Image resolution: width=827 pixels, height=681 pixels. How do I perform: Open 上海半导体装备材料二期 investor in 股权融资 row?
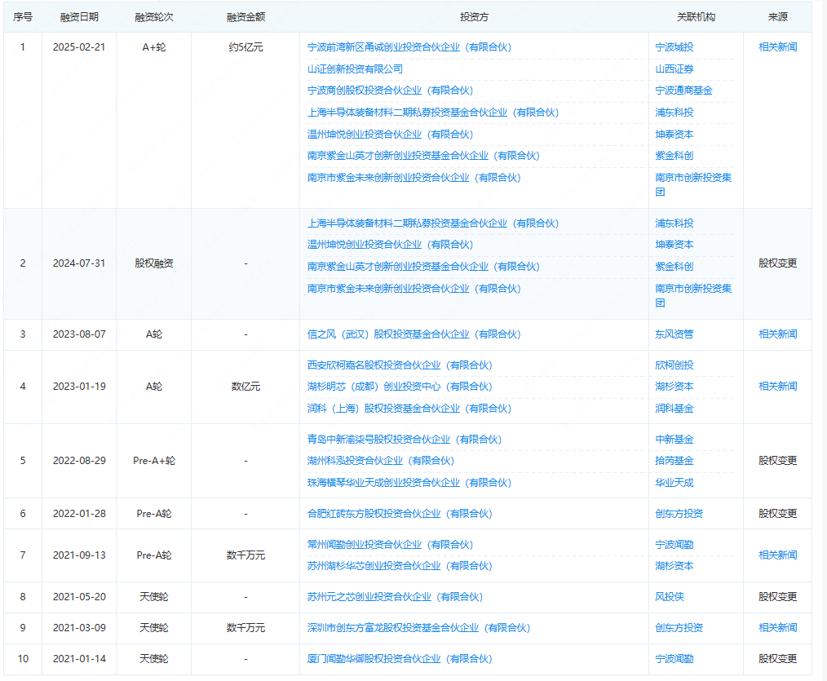(x=433, y=223)
